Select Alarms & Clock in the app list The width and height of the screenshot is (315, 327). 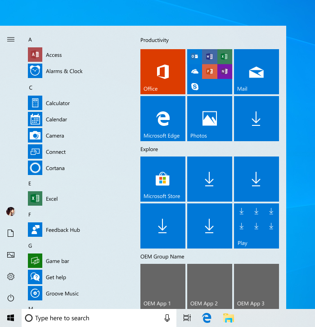pos(64,71)
